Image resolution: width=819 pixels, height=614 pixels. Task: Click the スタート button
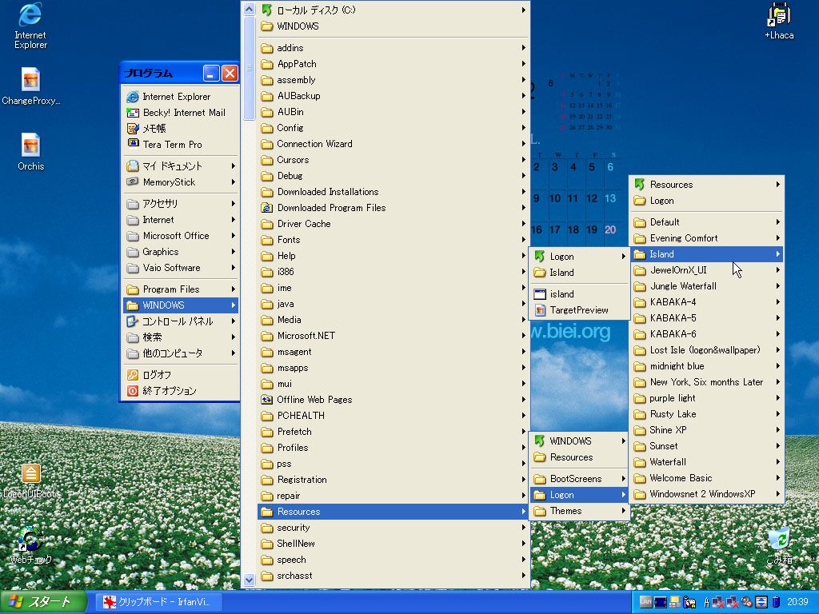[x=43, y=602]
